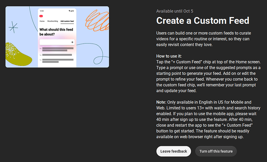Click the "Available until Oct 5" text

tap(175, 11)
